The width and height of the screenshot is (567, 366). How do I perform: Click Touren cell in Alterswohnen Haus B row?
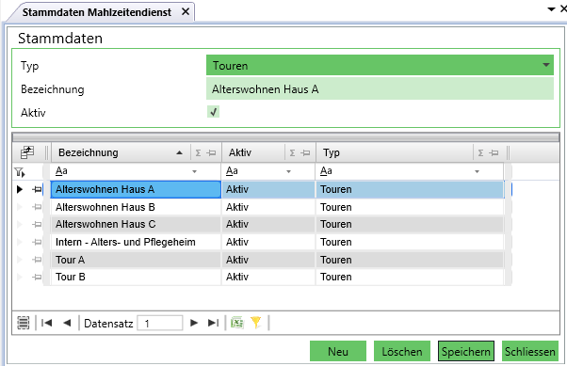pos(410,207)
